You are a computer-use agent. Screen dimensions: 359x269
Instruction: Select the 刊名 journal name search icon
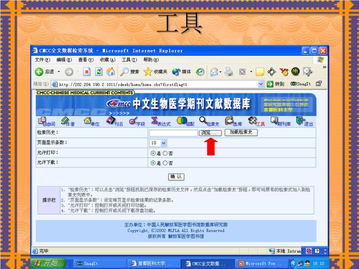tap(115, 122)
